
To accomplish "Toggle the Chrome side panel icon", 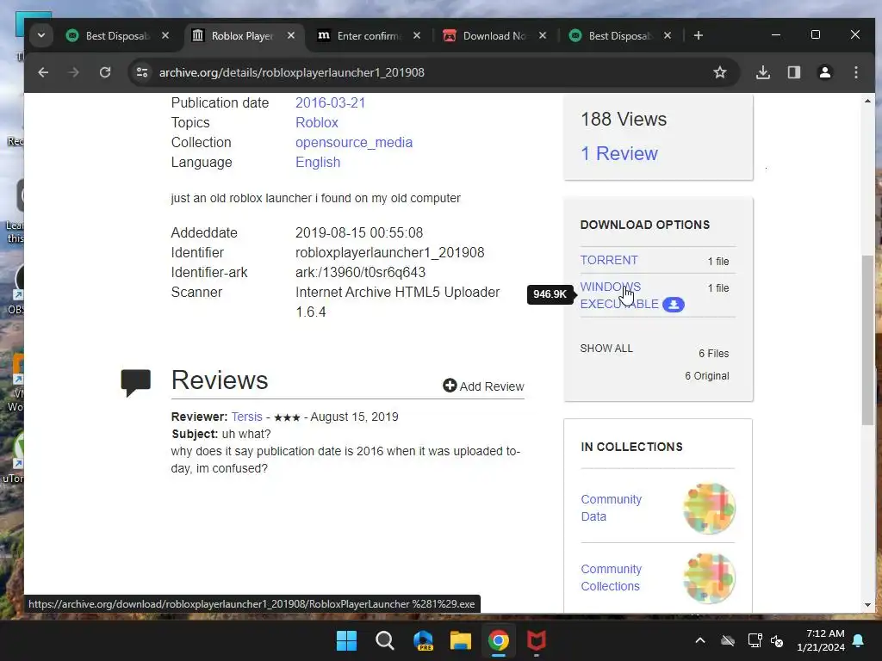I will pos(793,72).
